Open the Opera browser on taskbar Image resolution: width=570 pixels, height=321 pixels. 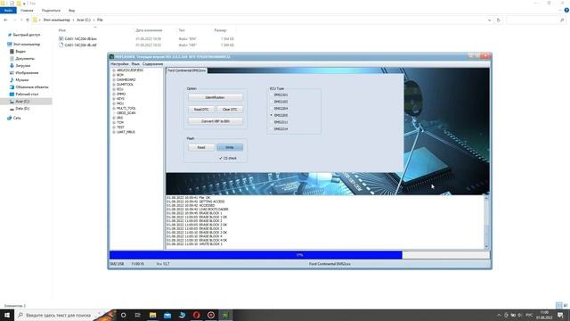pos(196,315)
